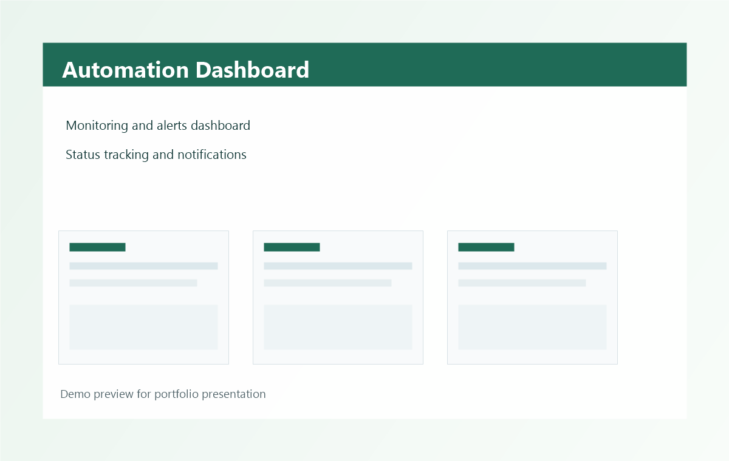This screenshot has width=729, height=461.
Task: Click the large placeholder block in the first card
Action: (143, 327)
